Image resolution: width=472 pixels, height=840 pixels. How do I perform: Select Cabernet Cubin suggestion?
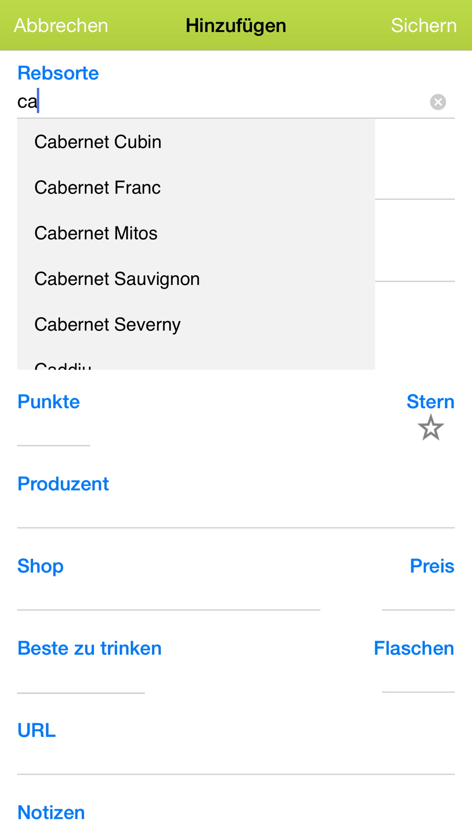[x=196, y=142]
